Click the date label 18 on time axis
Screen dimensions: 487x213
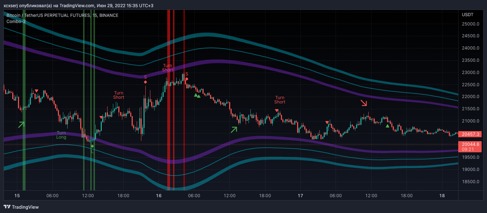point(442,196)
